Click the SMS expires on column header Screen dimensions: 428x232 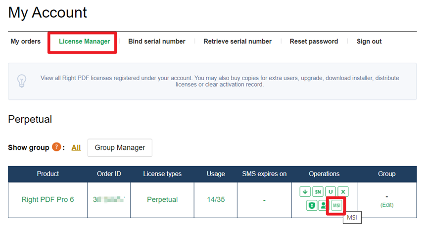coord(264,174)
